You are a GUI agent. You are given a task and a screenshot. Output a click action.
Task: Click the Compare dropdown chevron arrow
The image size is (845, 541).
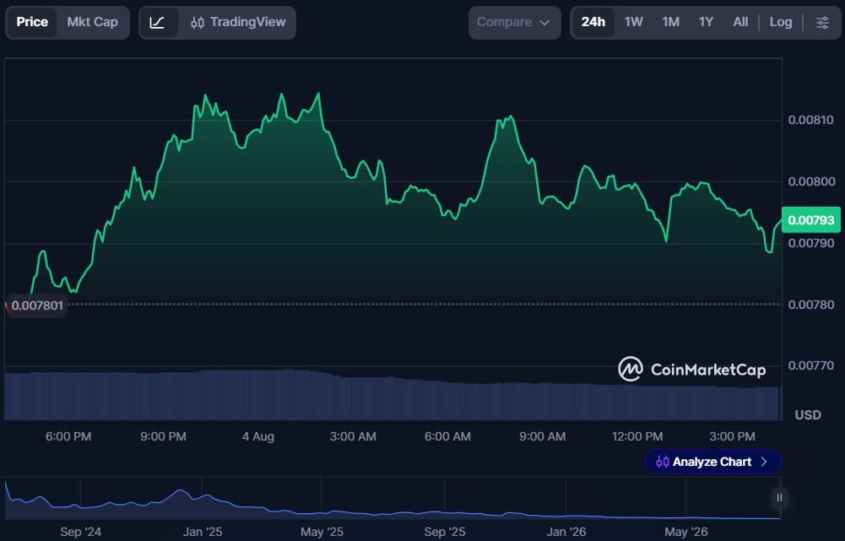544,23
